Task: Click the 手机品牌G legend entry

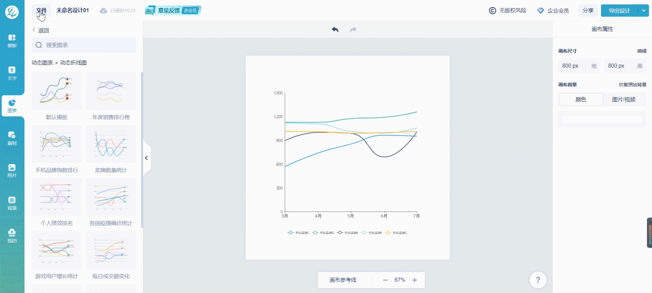Action: [x=396, y=232]
